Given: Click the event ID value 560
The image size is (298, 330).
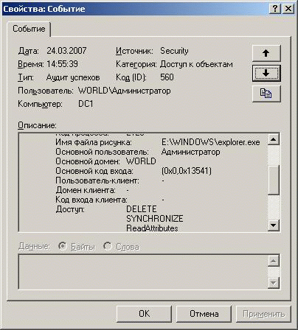Looking at the screenshot, I should point(167,77).
